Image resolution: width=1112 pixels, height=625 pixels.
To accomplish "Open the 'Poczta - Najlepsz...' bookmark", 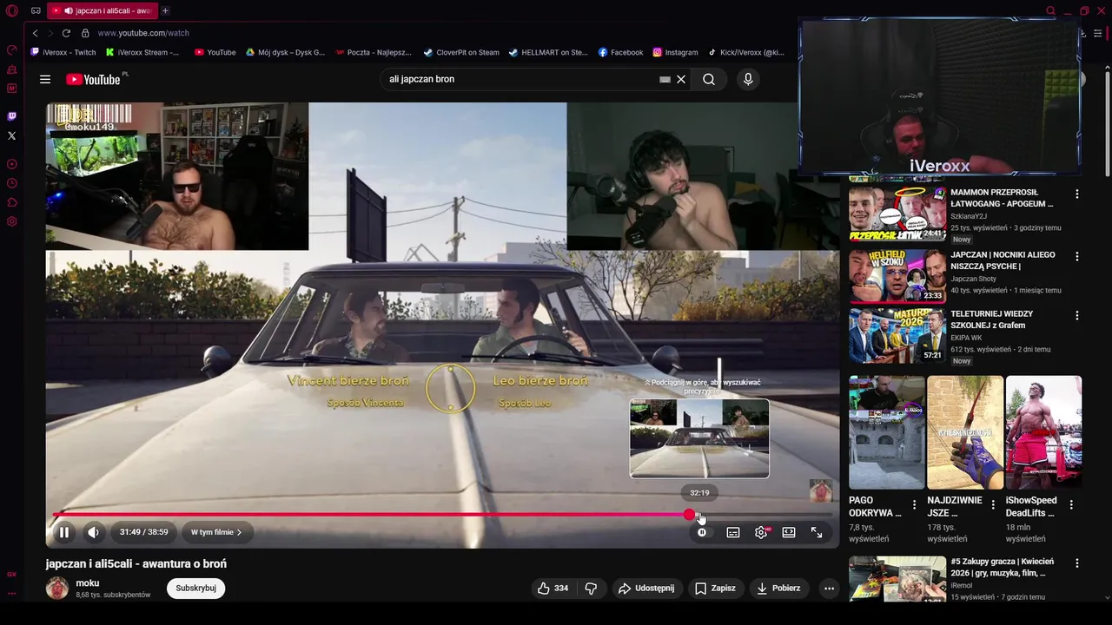I will point(374,52).
